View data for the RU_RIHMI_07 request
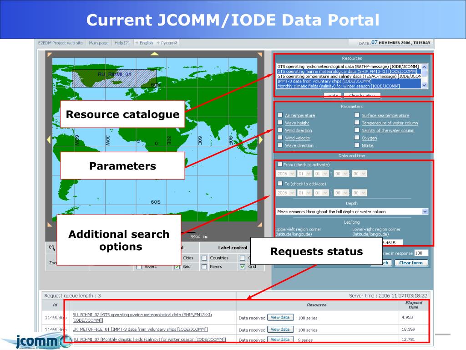This screenshot has width=466, height=350. click(x=280, y=339)
